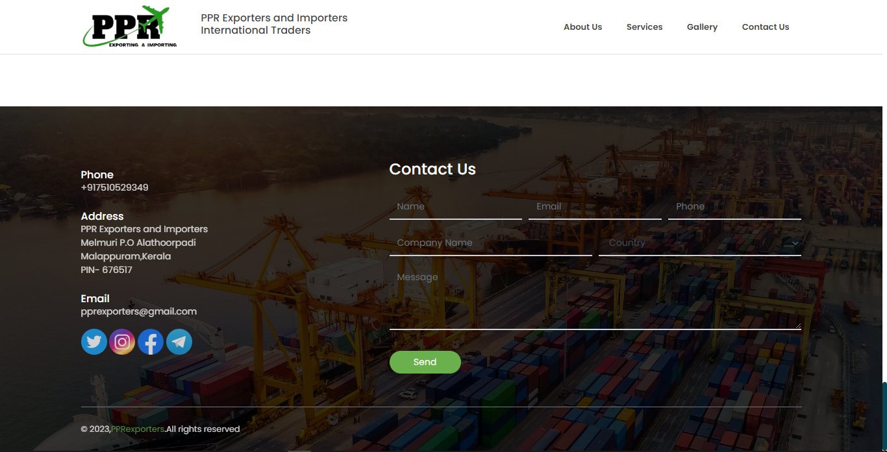This screenshot has width=887, height=452.
Task: Open the Twitter social icon
Action: [x=94, y=342]
